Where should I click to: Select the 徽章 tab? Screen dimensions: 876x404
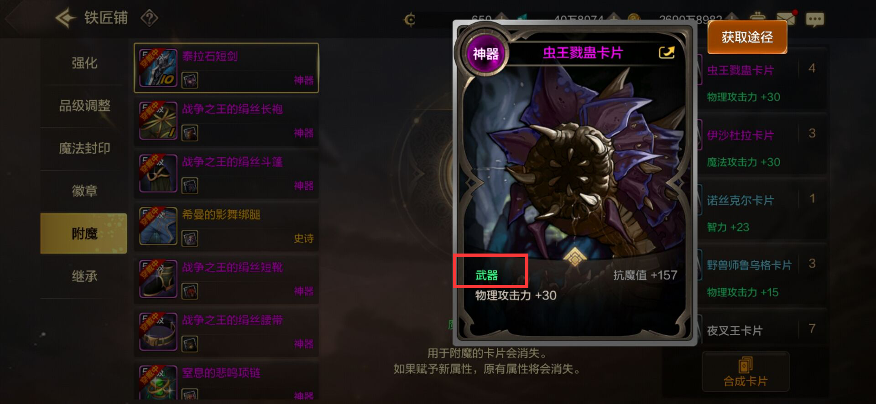pyautogui.click(x=84, y=191)
